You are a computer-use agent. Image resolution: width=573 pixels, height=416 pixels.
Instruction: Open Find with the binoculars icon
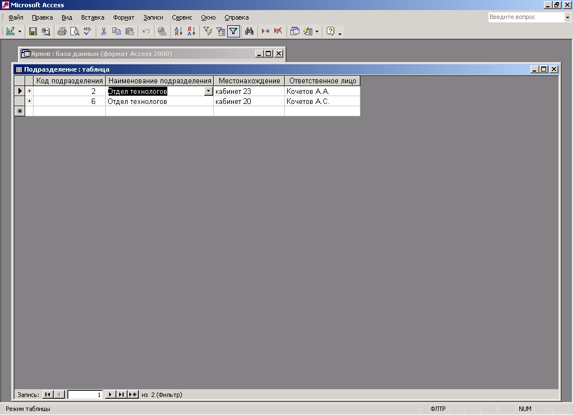pos(249,31)
